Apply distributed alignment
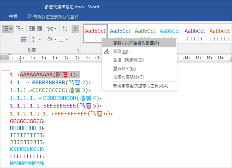232x168 pixels. pyautogui.click(x=24, y=39)
